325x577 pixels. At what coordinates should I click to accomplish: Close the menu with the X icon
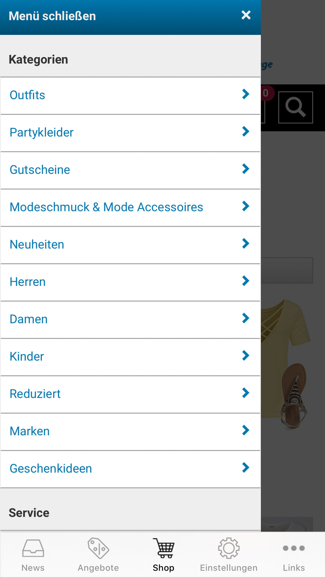[246, 15]
